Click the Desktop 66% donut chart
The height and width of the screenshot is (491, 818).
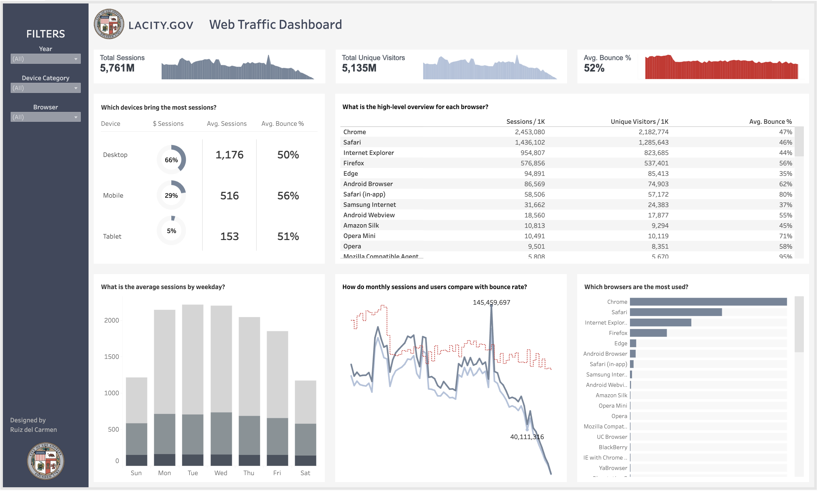pos(171,160)
